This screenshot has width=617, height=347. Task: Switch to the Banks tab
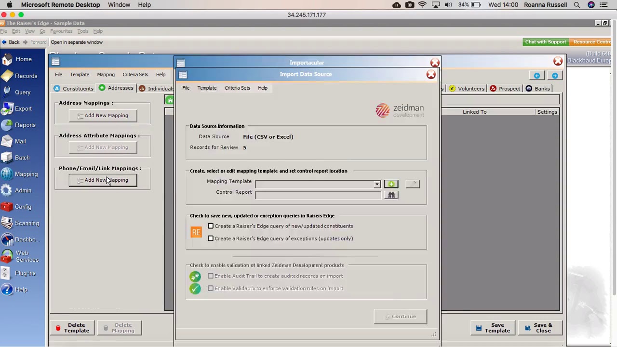(x=537, y=89)
